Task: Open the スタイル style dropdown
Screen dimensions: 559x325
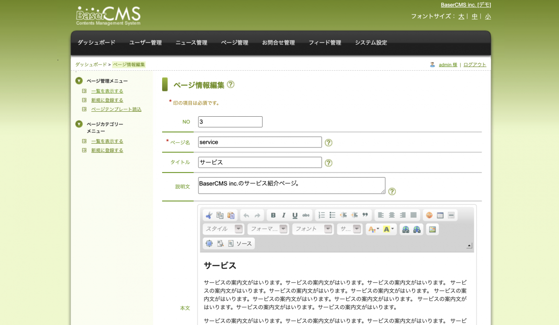Action: tap(223, 229)
